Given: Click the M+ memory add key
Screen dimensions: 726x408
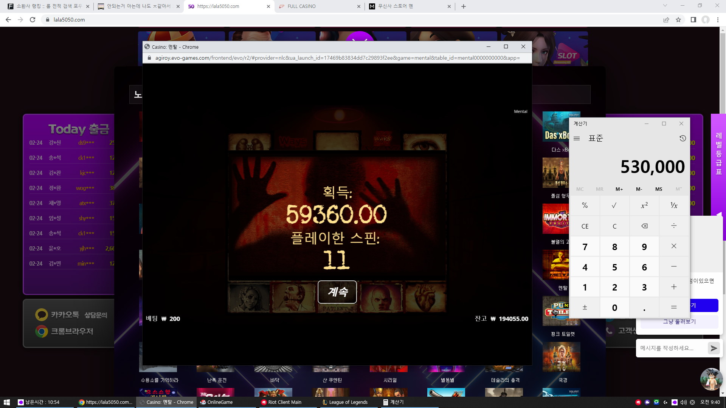Looking at the screenshot, I should pyautogui.click(x=619, y=189).
